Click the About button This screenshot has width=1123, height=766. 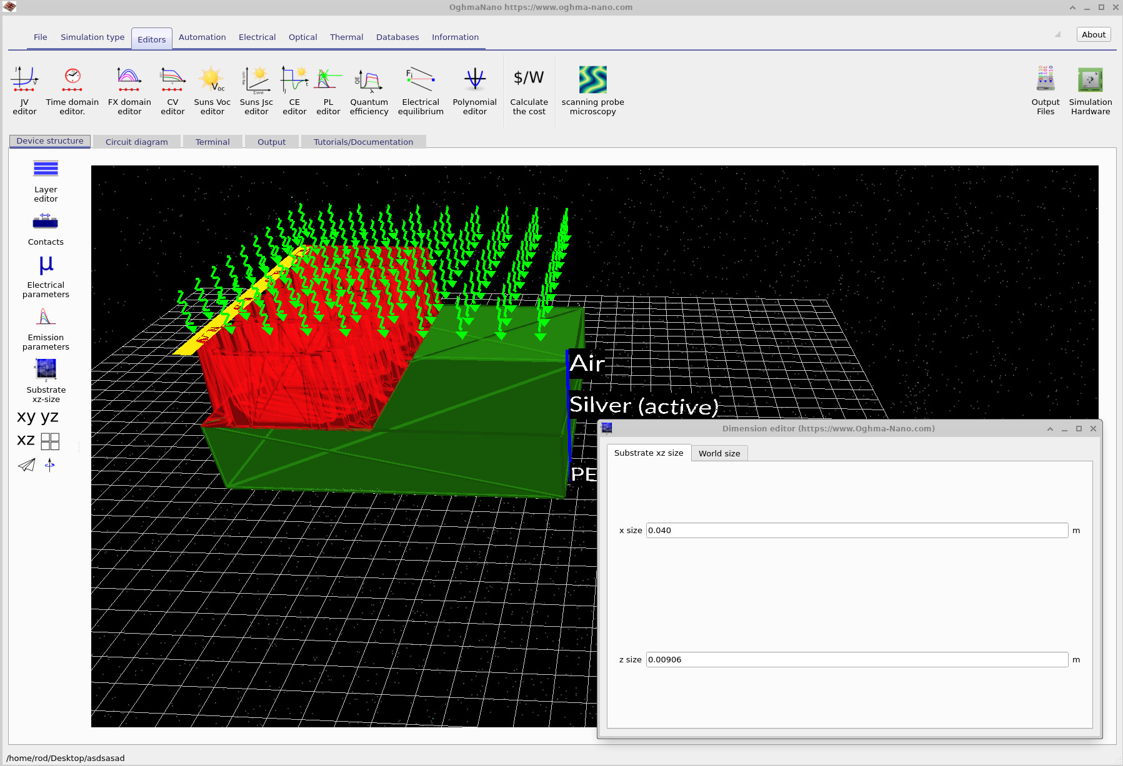1092,34
